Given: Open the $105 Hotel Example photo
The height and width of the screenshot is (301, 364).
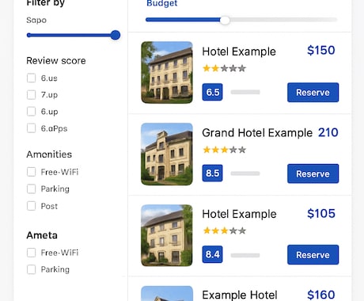Looking at the screenshot, I should (x=167, y=235).
